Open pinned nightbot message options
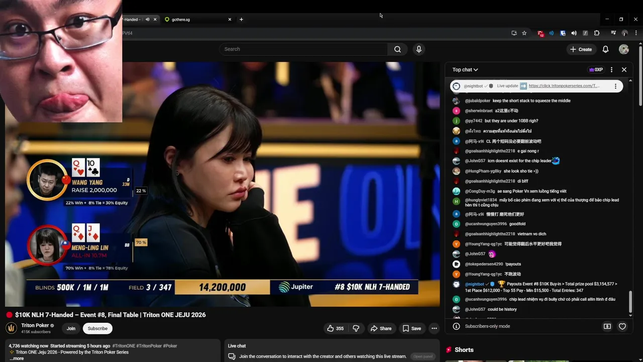Screen dimensions: 643x362 pos(615,86)
